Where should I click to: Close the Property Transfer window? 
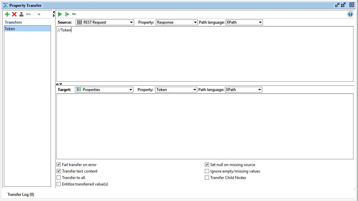pyautogui.click(x=352, y=5)
